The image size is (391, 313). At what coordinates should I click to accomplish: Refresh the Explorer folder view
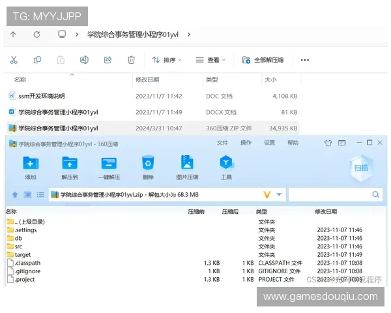(36, 35)
